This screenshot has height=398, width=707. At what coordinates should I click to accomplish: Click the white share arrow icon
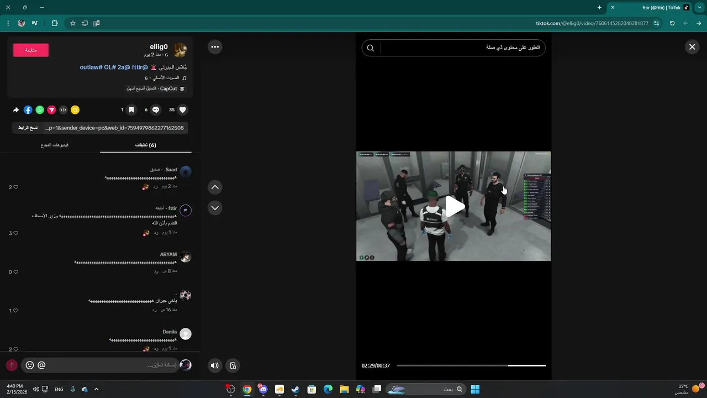coord(16,110)
